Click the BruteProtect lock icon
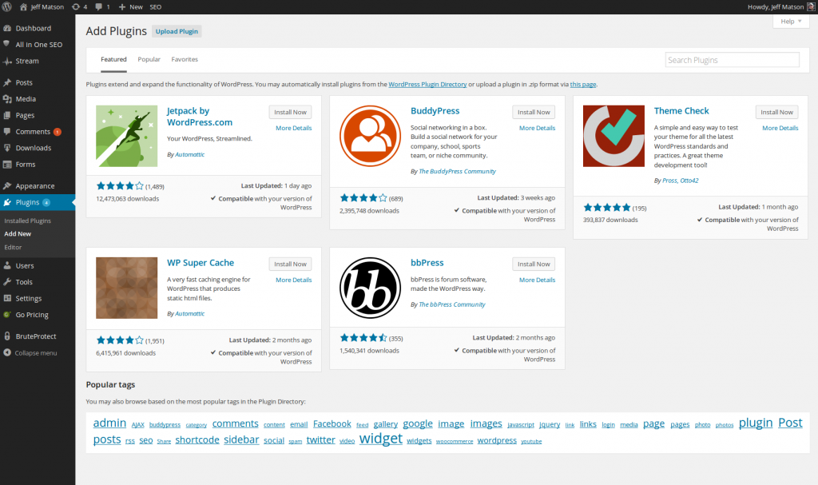818x485 pixels. pos(7,336)
